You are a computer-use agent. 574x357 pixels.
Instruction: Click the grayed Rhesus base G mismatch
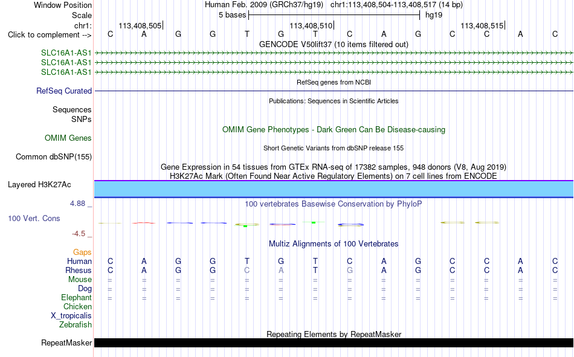tap(350, 270)
